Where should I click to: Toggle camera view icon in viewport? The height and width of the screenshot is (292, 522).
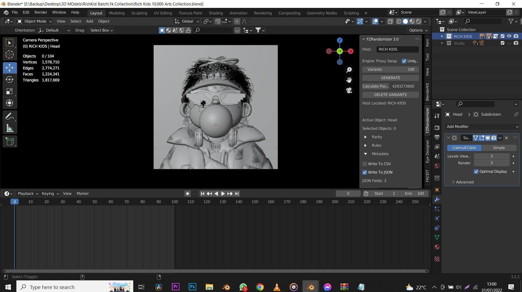pos(349,90)
